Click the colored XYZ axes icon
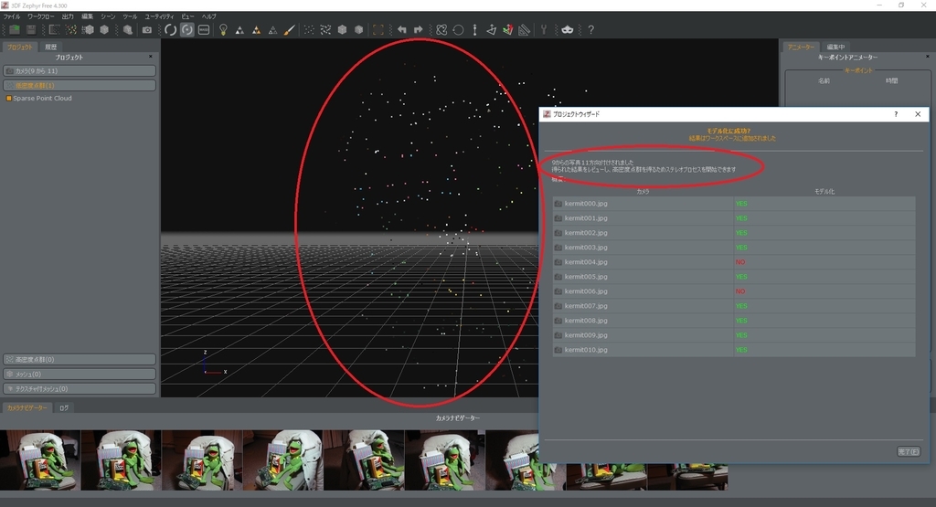 click(x=507, y=29)
